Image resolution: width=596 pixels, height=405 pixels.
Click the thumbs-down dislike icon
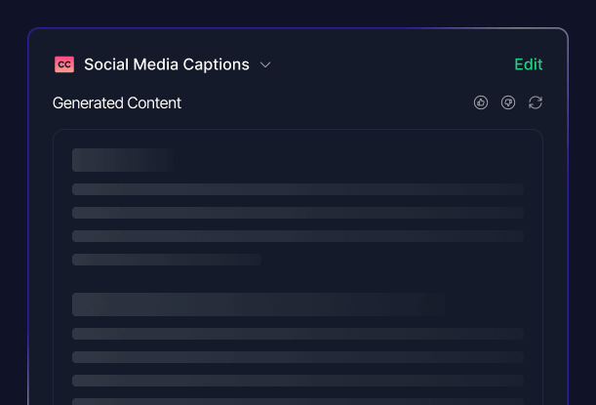(508, 102)
